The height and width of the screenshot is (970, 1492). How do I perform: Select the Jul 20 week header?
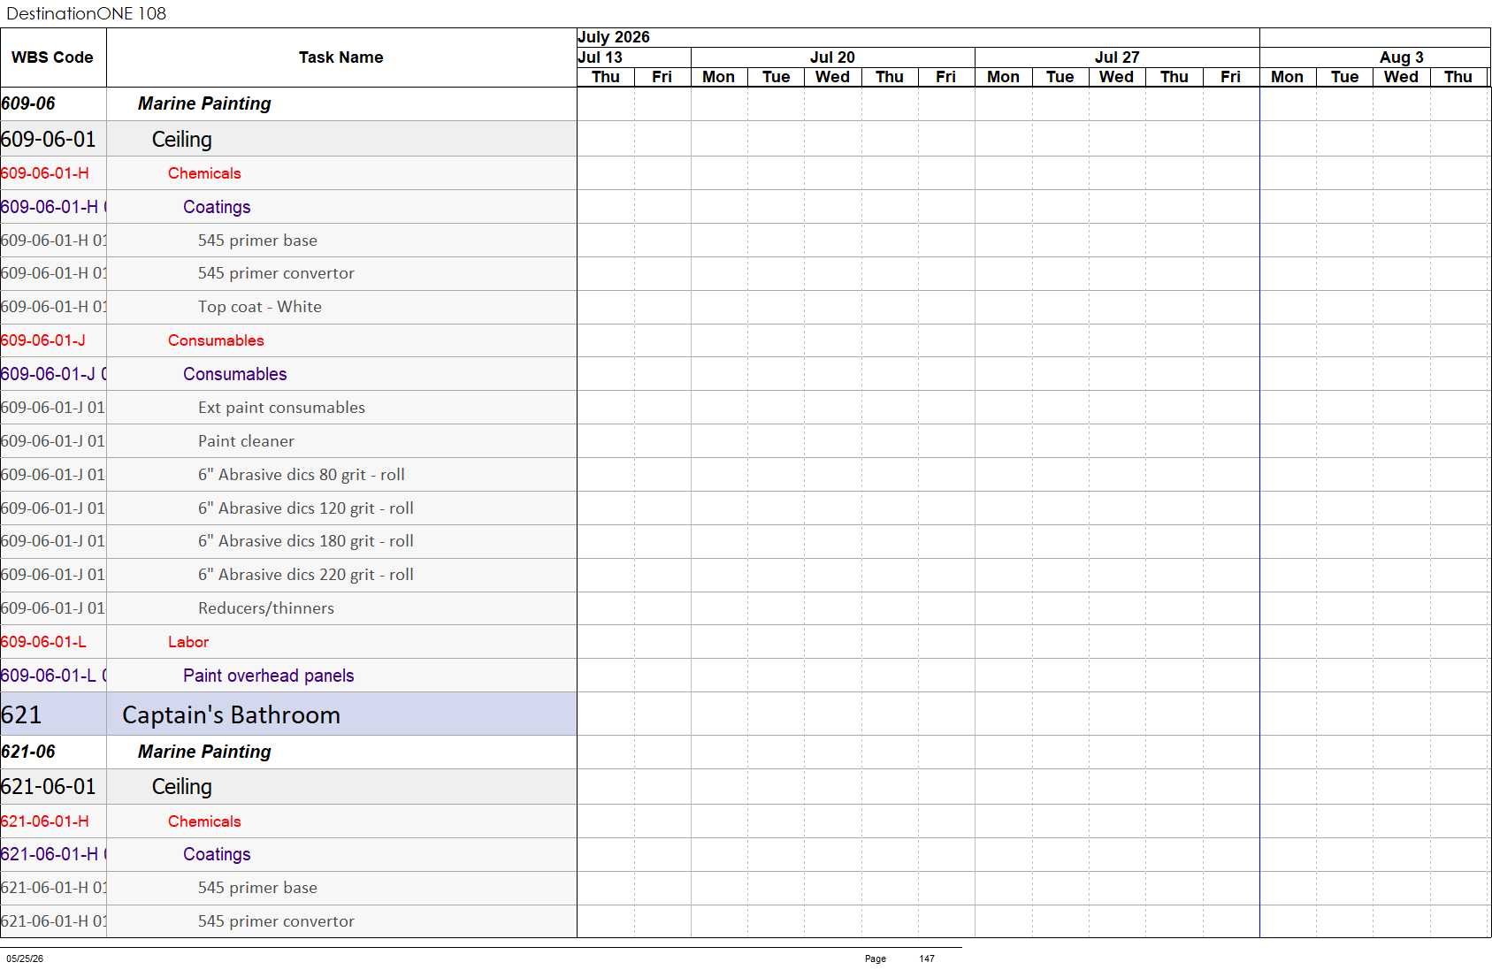tap(832, 57)
